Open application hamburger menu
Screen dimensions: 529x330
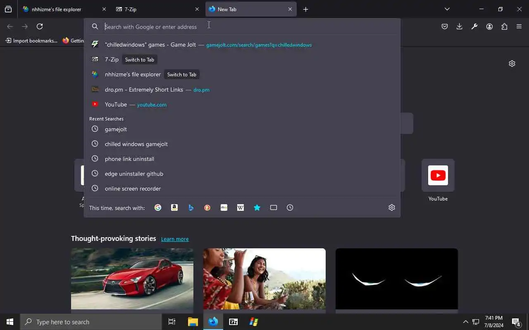click(x=519, y=26)
